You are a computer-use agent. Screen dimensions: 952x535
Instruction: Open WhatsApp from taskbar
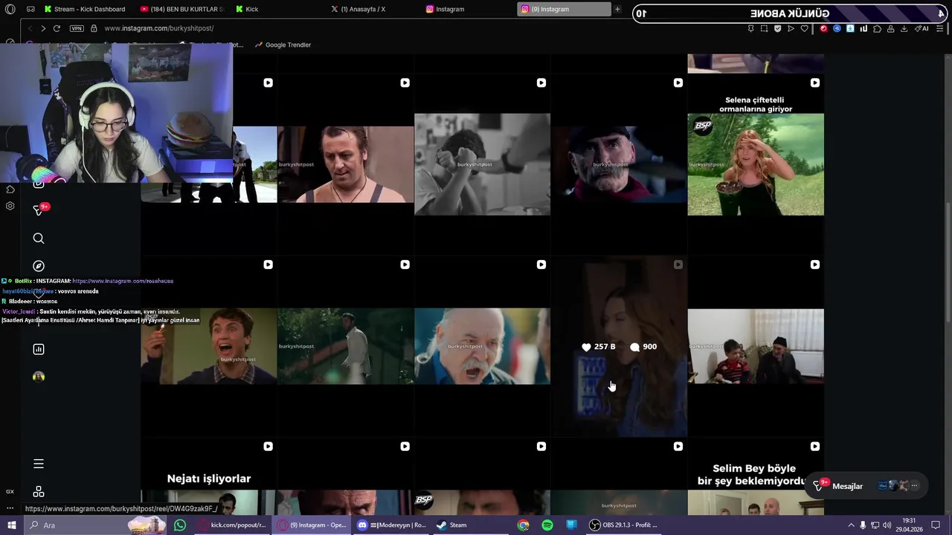coord(180,525)
